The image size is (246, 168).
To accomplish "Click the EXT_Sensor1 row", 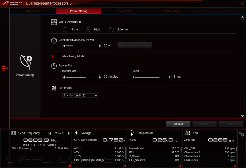I will click(154, 160).
